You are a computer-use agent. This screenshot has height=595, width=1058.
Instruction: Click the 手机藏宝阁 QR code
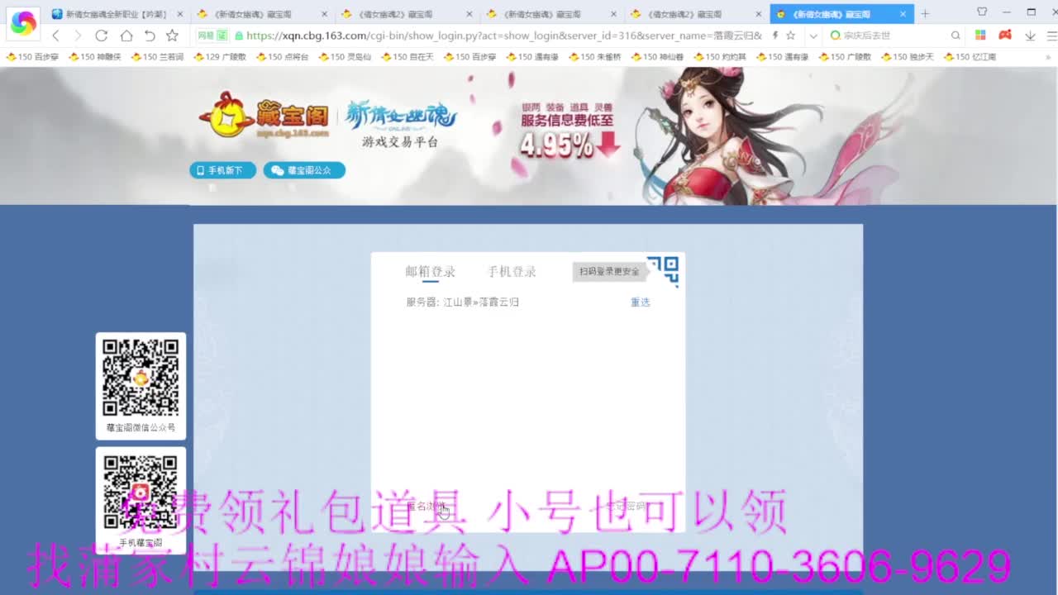(x=141, y=494)
